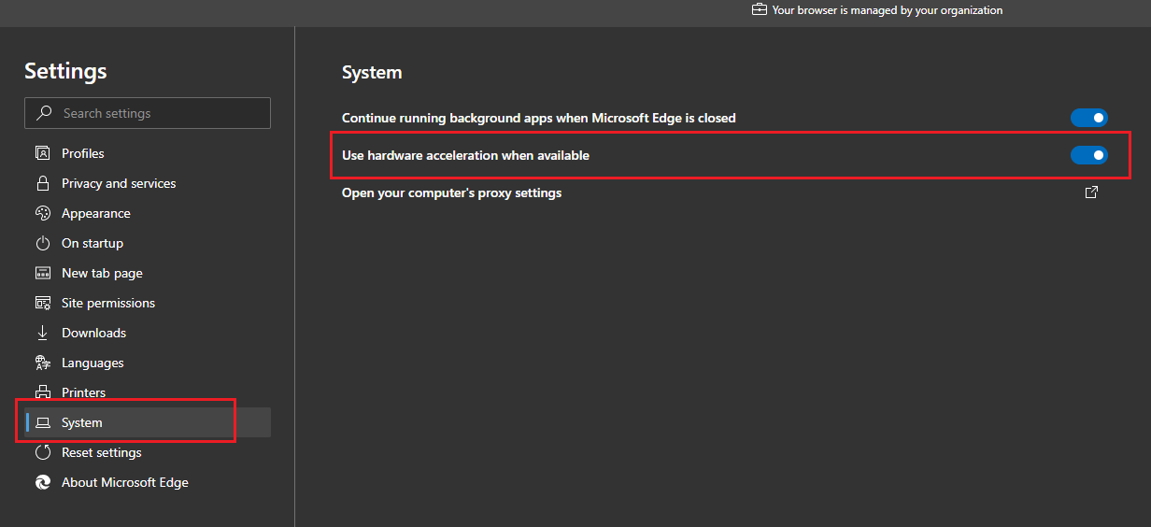
Task: Click the external link proxy settings icon
Action: point(1090,192)
